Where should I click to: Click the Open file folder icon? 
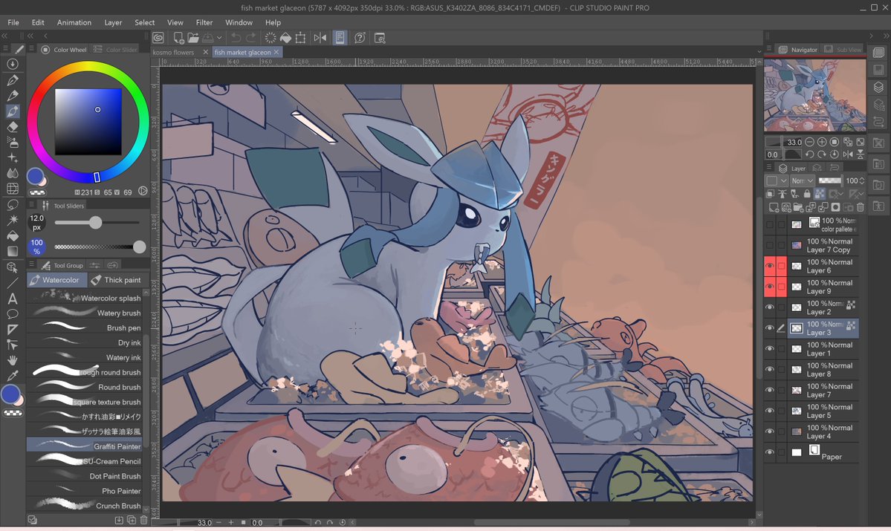[193, 38]
